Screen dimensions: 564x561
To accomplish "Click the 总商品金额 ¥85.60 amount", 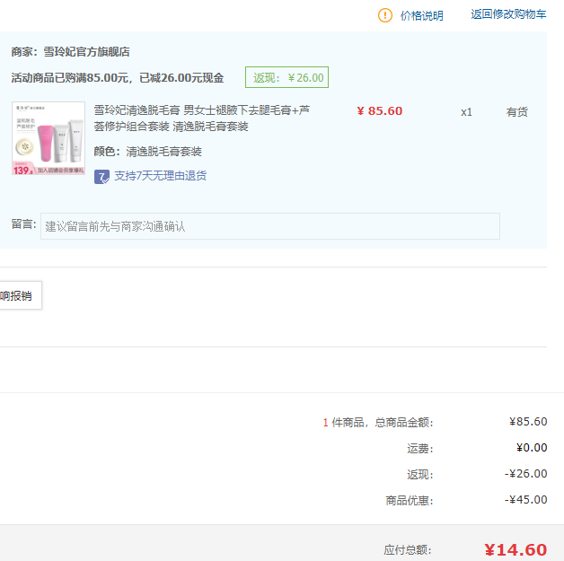I will (527, 422).
